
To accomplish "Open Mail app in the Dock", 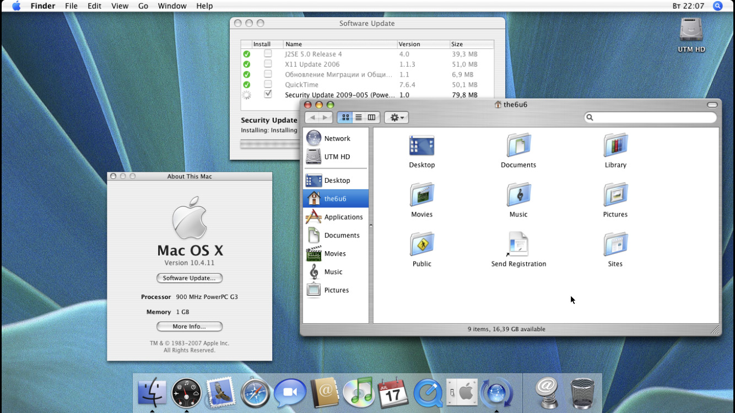I will click(221, 393).
